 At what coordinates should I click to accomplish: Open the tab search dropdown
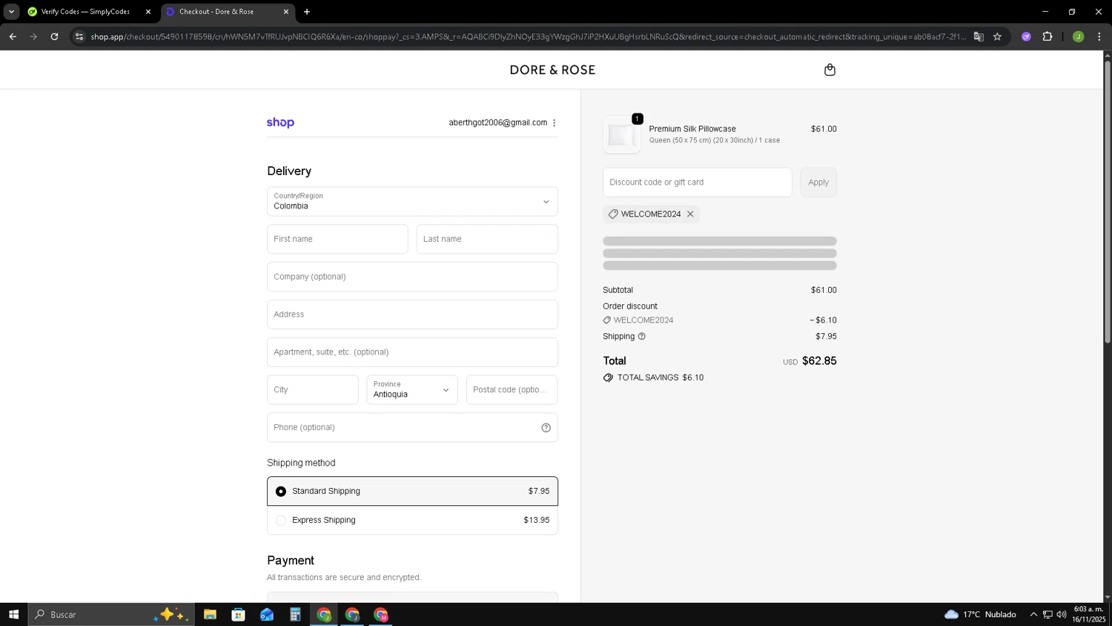click(x=11, y=12)
